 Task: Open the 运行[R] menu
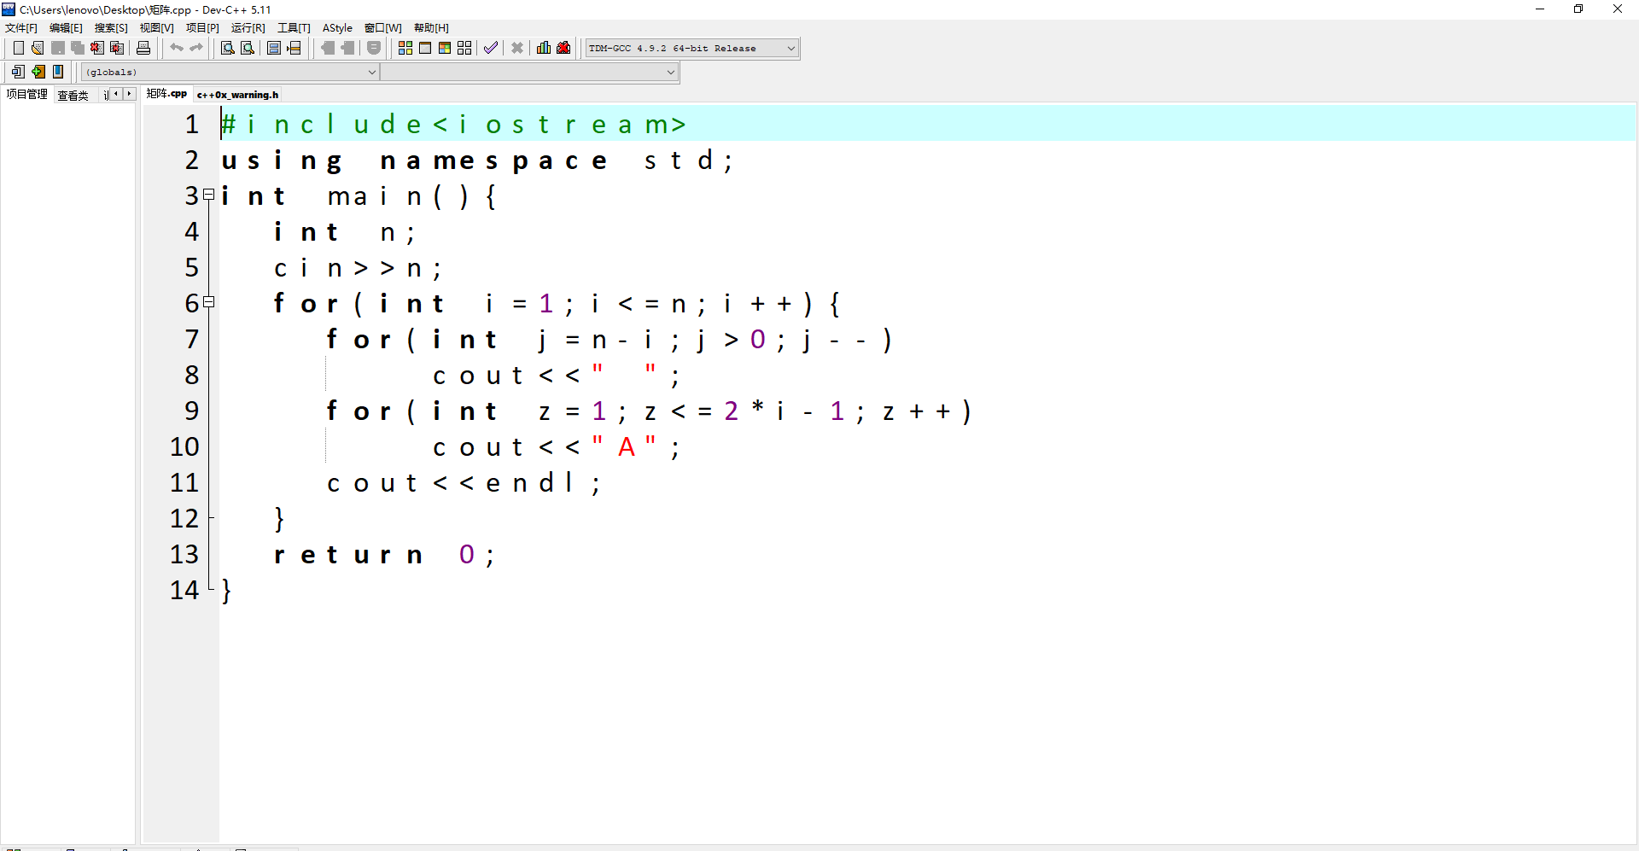click(248, 28)
